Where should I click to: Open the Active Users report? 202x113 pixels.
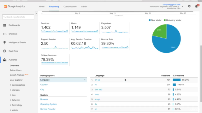15,70
